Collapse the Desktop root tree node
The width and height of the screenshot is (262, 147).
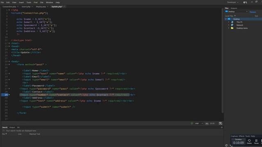click(x=226, y=19)
